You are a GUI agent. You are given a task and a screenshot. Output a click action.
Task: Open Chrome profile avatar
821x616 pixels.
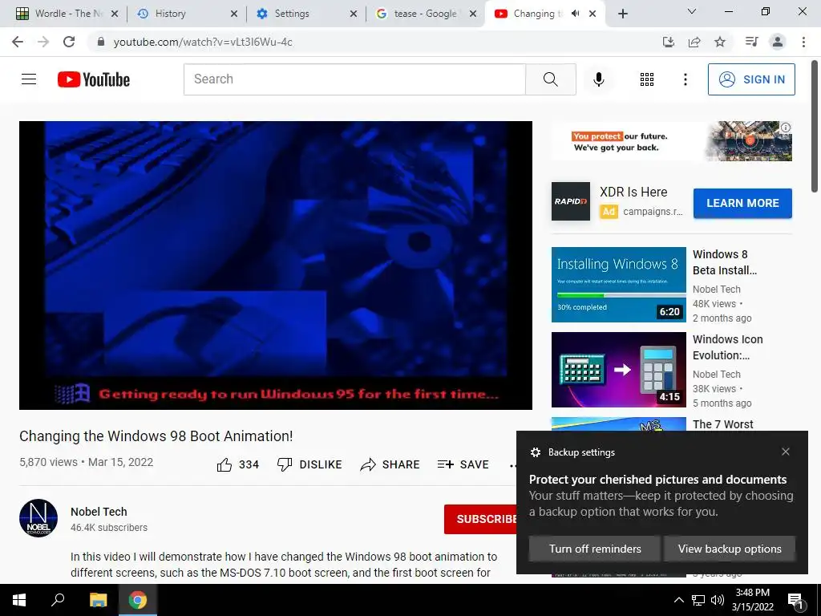click(778, 42)
